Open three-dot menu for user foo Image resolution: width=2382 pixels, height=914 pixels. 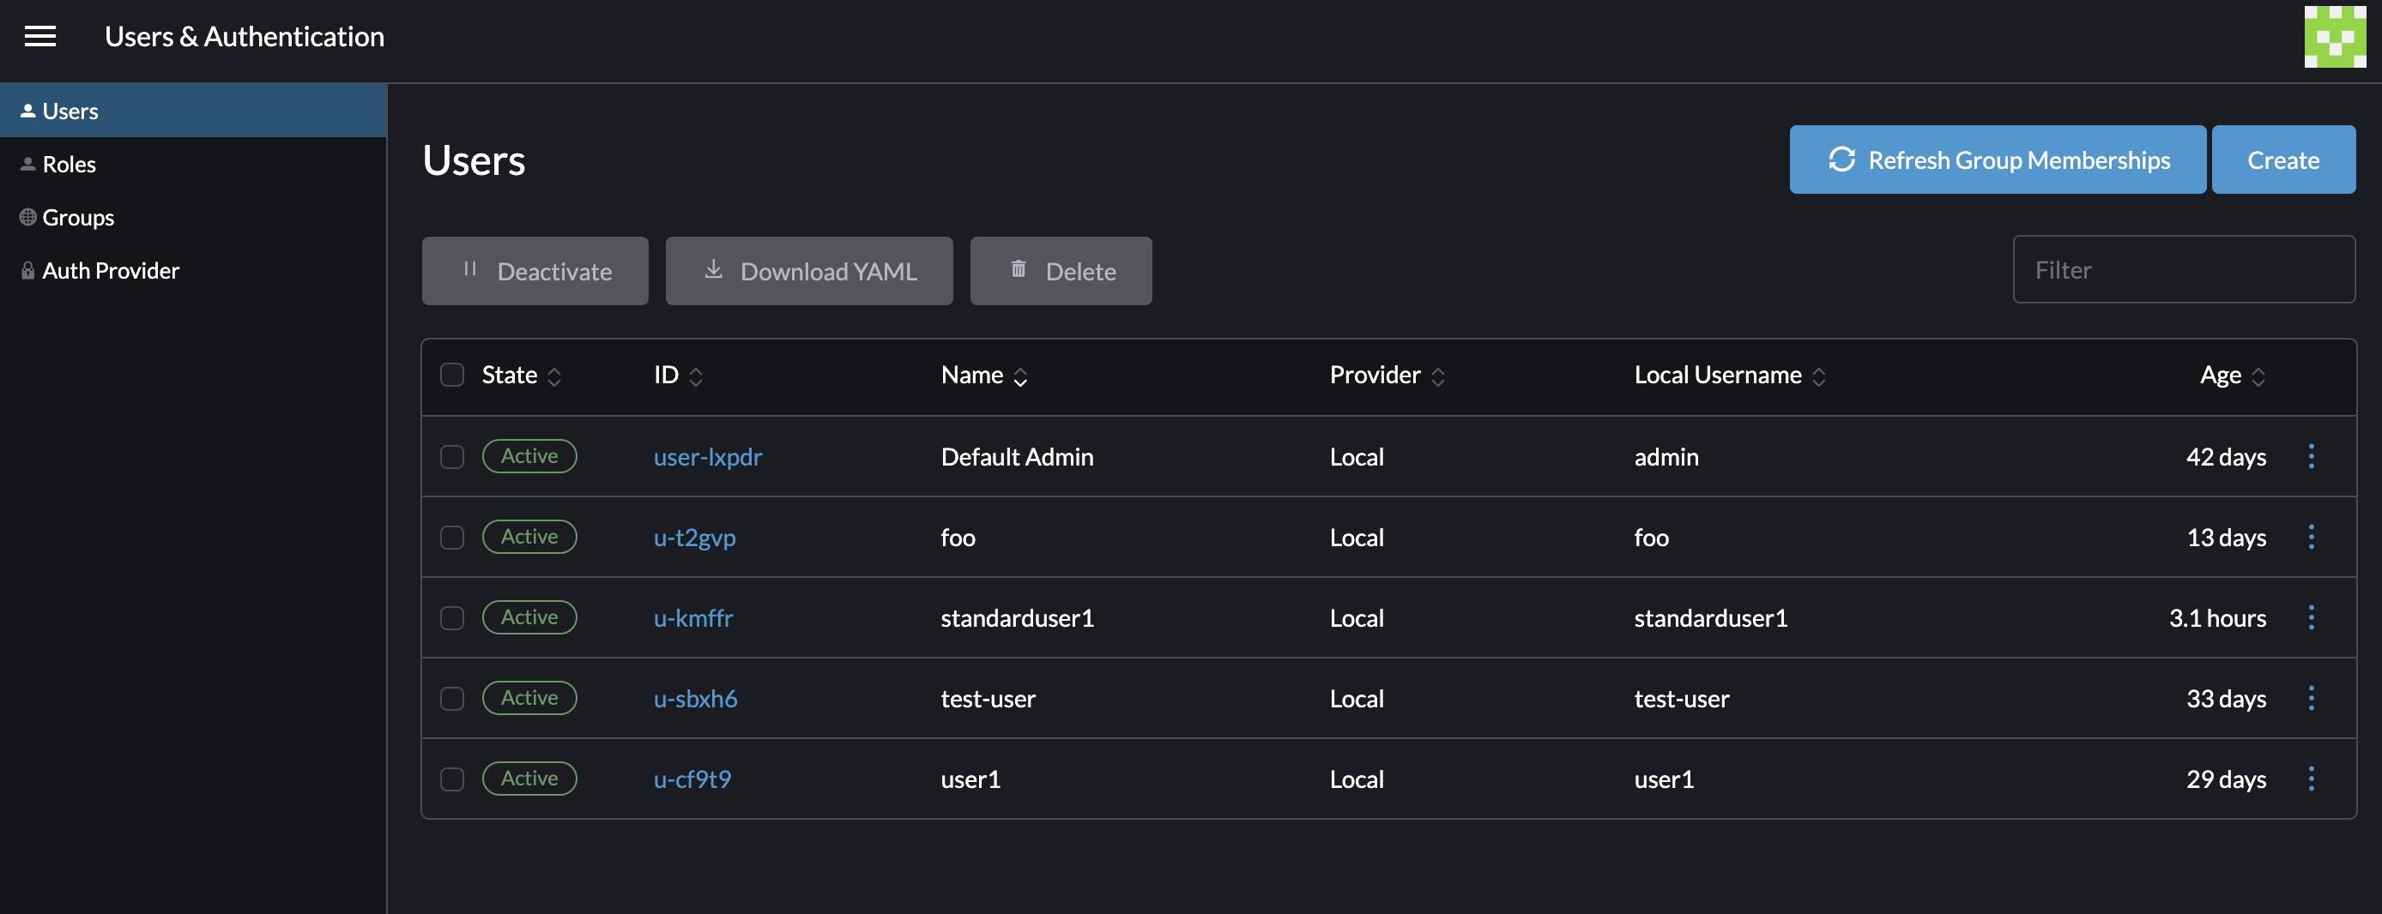tap(2311, 537)
